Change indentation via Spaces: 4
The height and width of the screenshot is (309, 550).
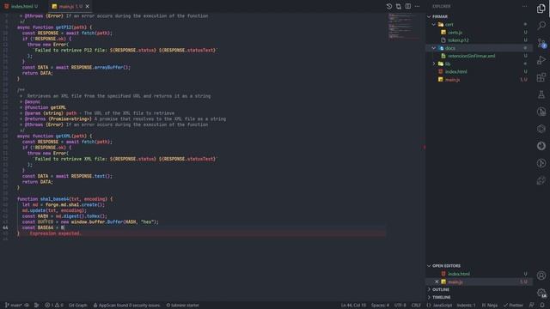[x=380, y=306]
